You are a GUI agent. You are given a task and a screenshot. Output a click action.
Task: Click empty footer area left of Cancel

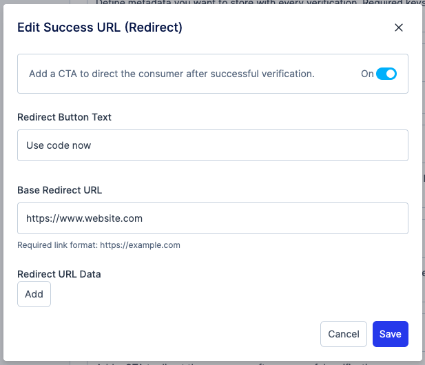pos(172,334)
